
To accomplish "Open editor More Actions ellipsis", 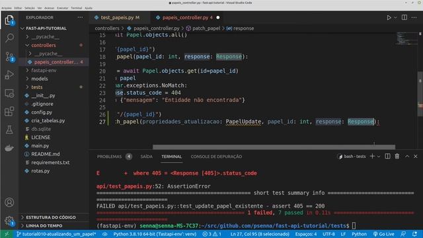I will point(414,18).
